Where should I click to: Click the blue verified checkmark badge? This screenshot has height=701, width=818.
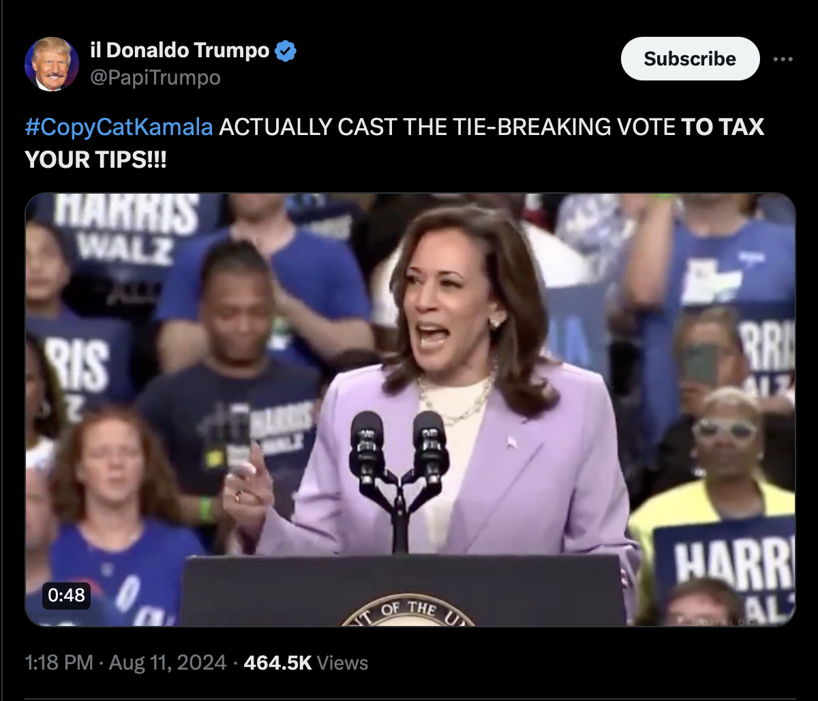(x=285, y=50)
